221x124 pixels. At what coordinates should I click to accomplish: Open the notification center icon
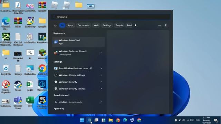point(216,120)
